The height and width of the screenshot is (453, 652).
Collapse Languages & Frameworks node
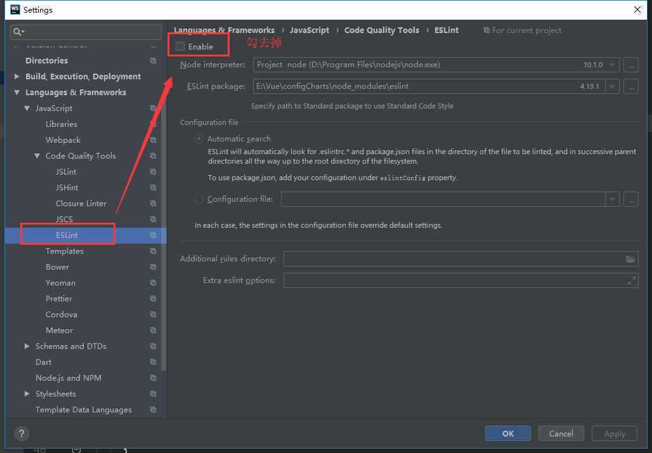point(16,93)
